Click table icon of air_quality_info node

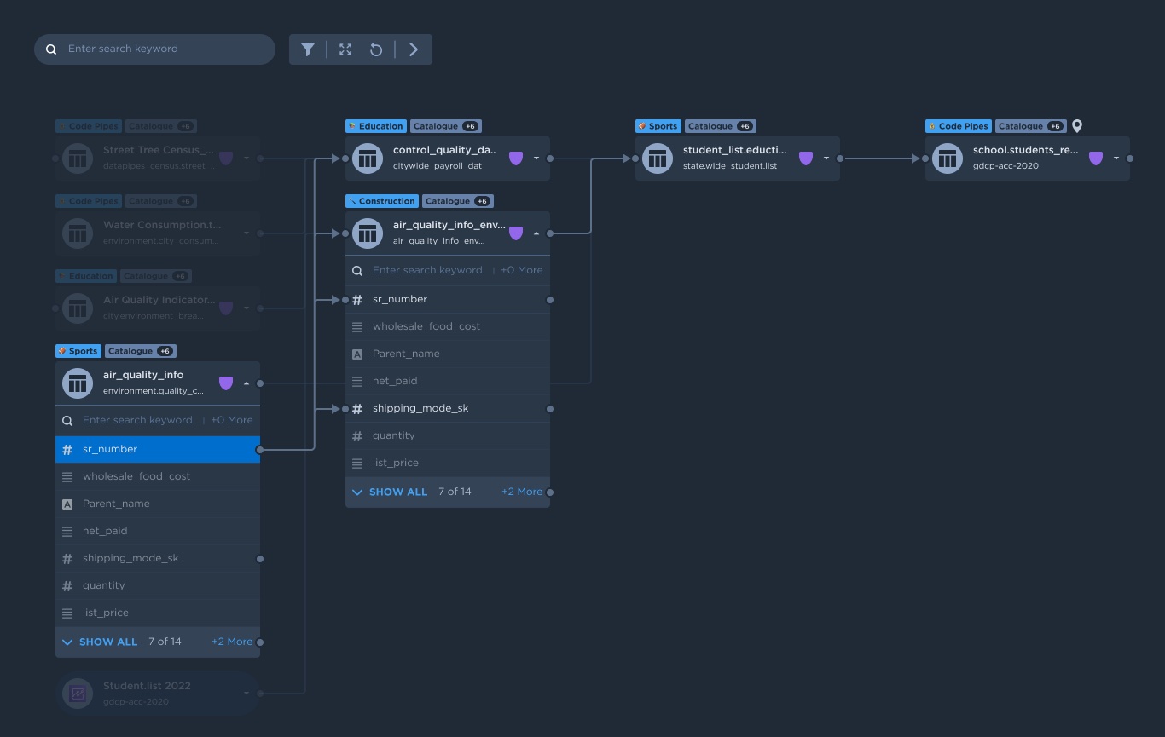click(78, 383)
